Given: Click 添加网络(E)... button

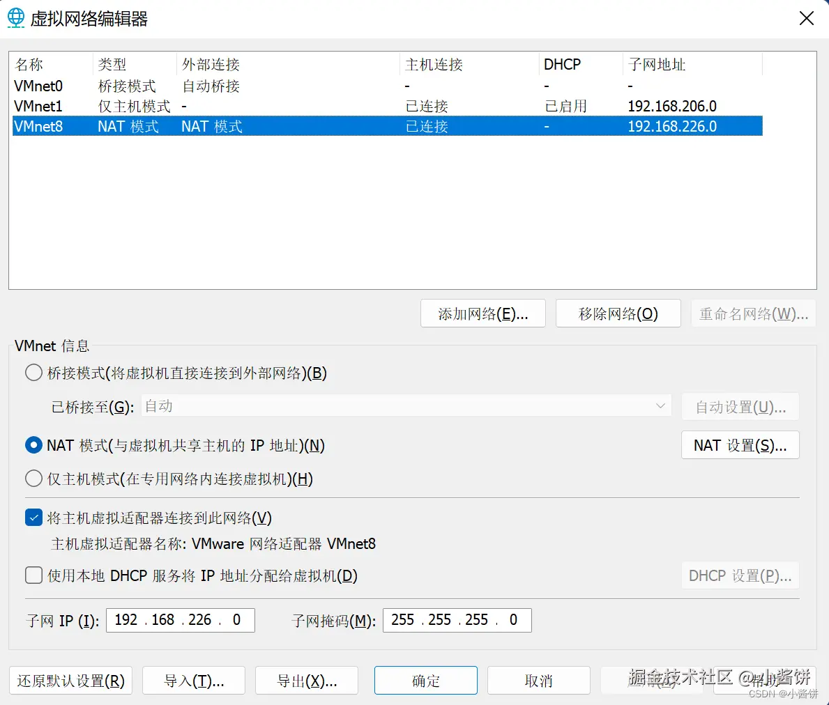Looking at the screenshot, I should coord(482,313).
